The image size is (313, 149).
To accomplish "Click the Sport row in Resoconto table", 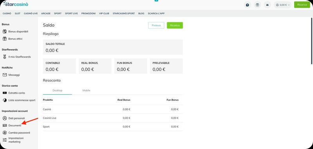I will point(113,126).
